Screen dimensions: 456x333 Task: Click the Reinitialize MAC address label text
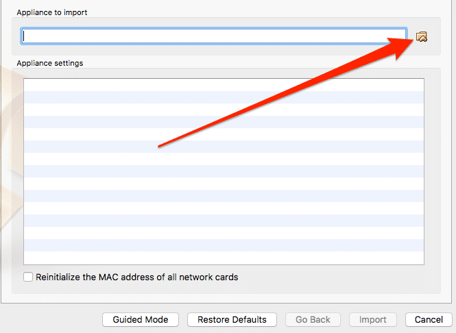[136, 277]
